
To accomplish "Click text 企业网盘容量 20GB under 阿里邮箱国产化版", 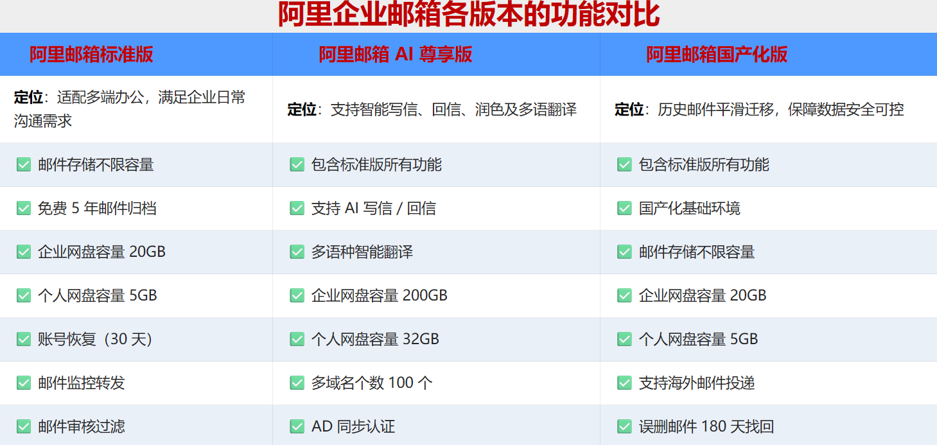I will click(x=703, y=295).
